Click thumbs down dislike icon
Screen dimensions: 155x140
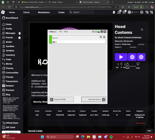pos(138,64)
